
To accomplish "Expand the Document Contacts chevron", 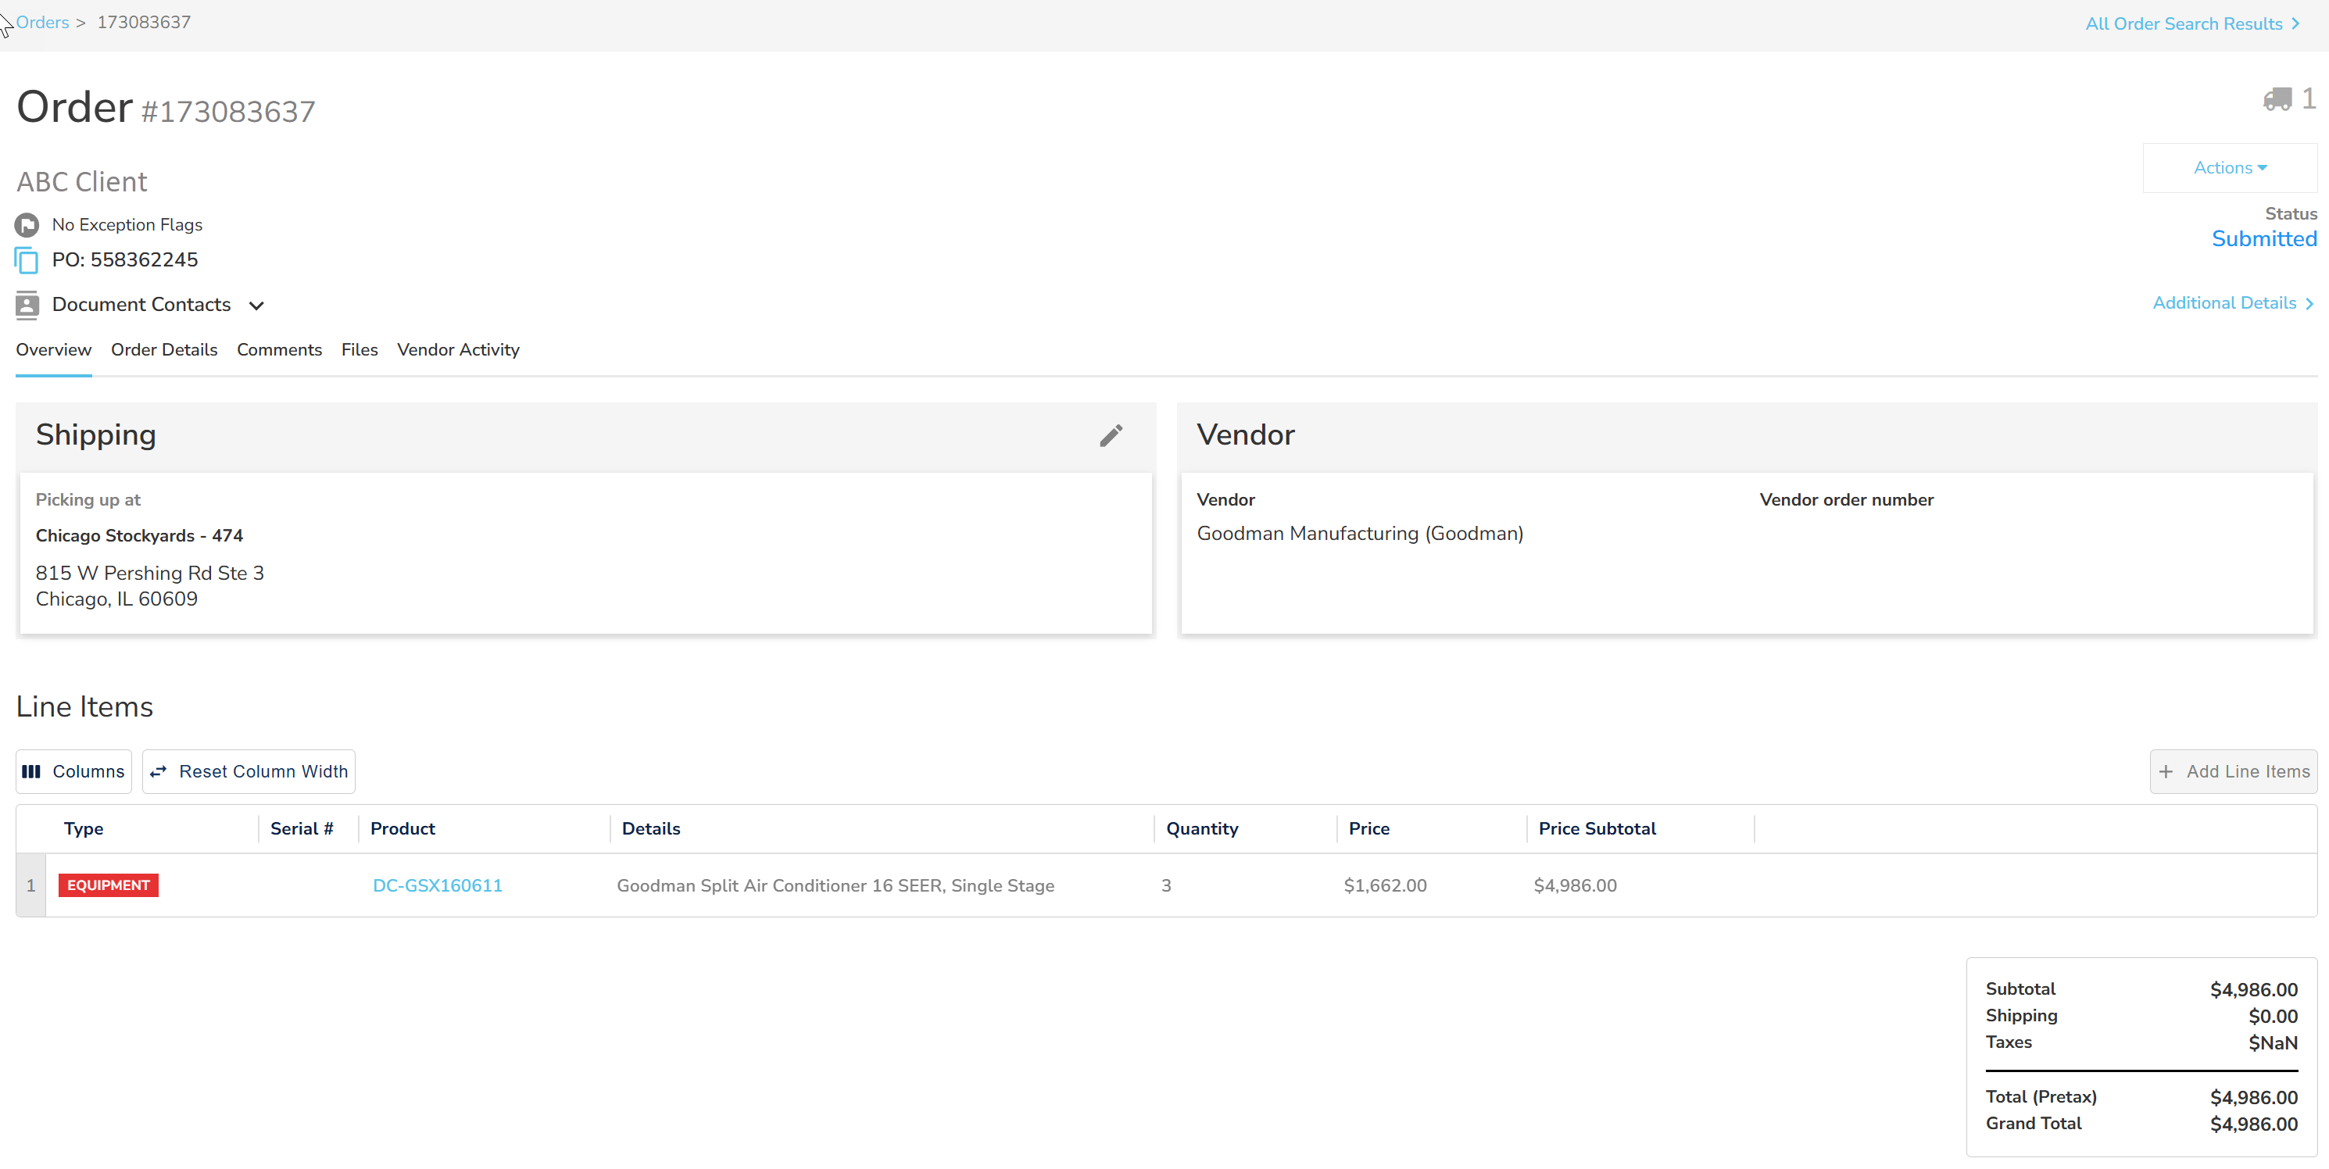I will coord(257,306).
